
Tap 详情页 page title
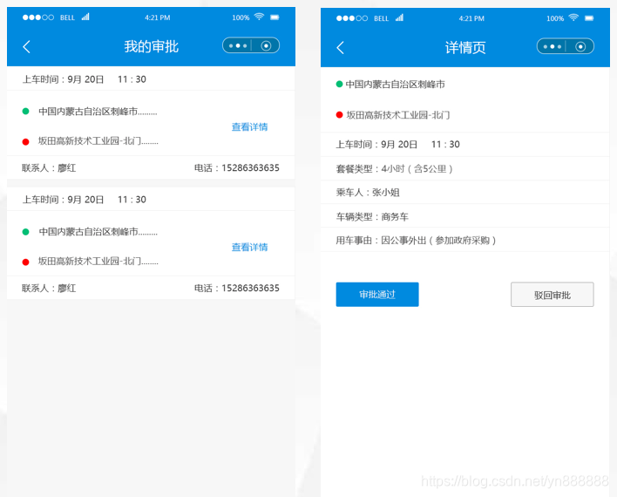click(465, 48)
